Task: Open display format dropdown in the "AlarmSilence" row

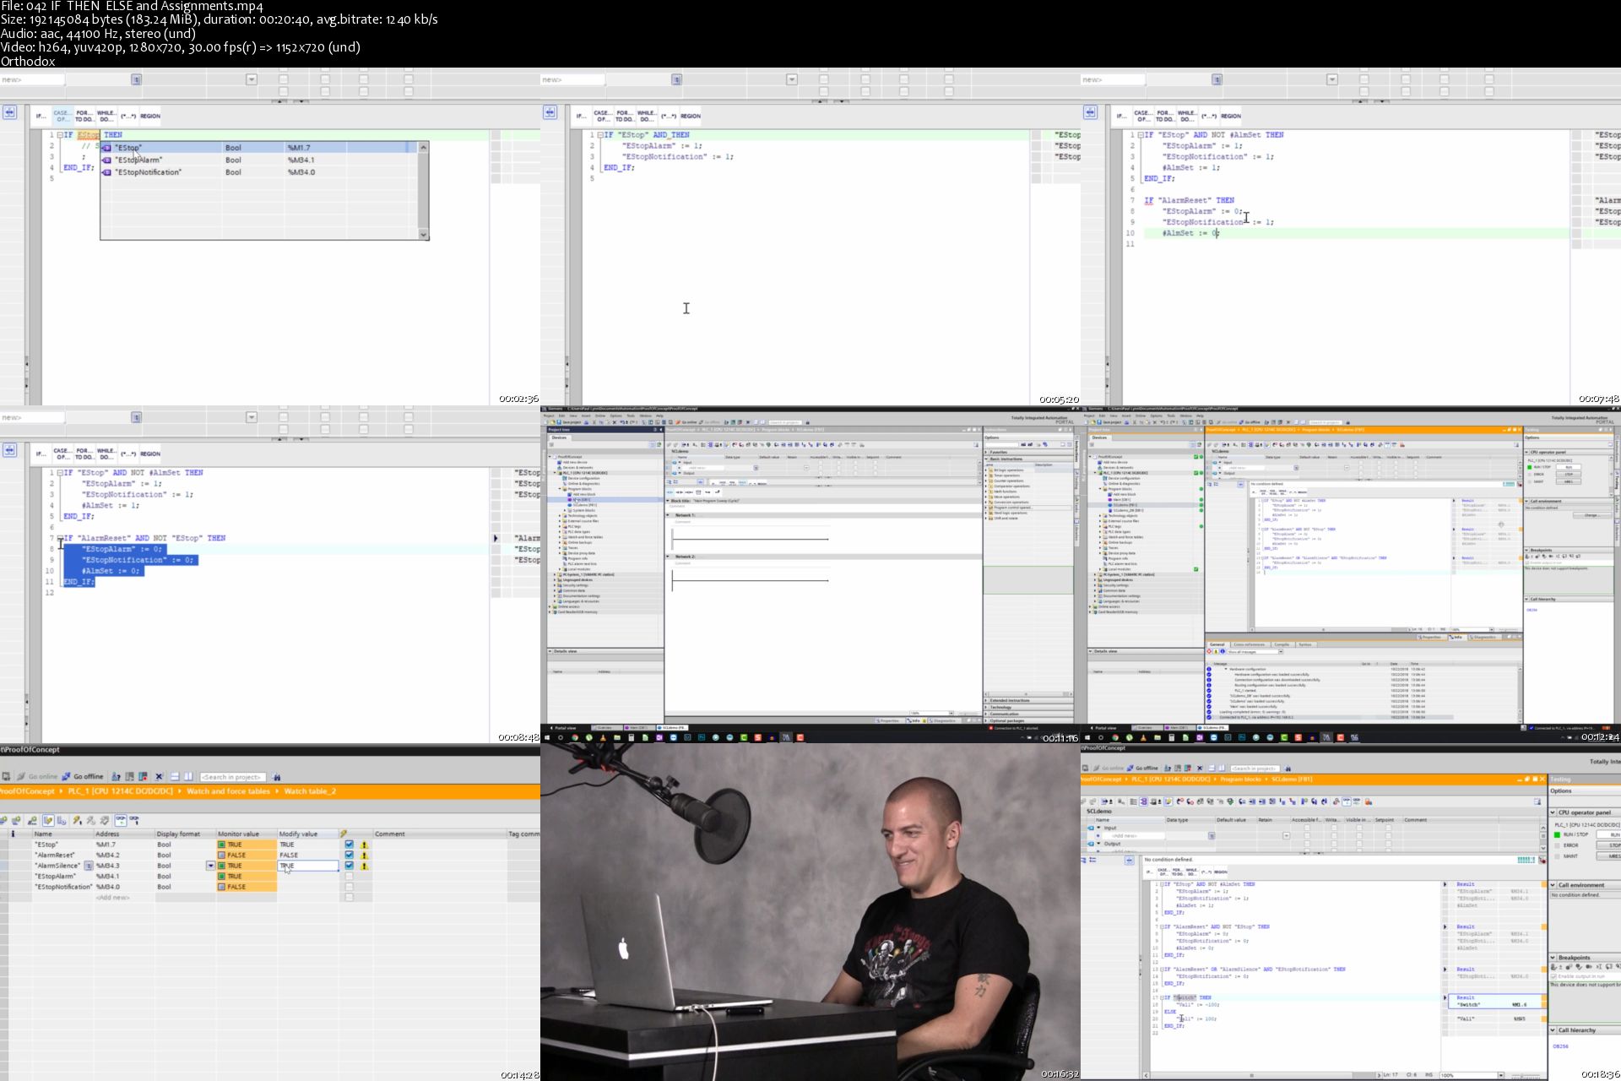Action: click(x=210, y=866)
